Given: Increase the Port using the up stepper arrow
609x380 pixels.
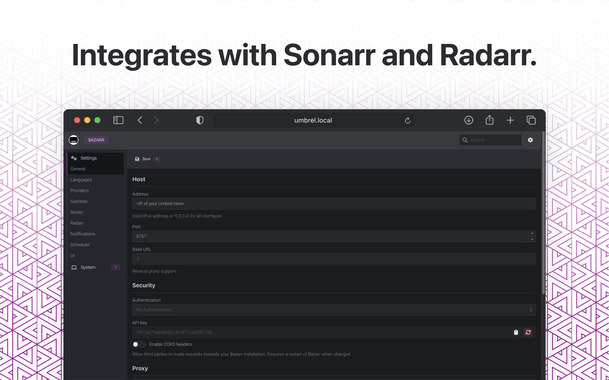Looking at the screenshot, I should coord(532,233).
